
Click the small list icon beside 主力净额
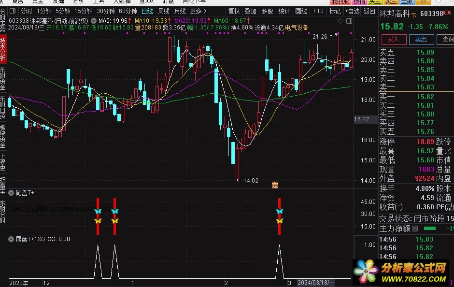point(415,229)
